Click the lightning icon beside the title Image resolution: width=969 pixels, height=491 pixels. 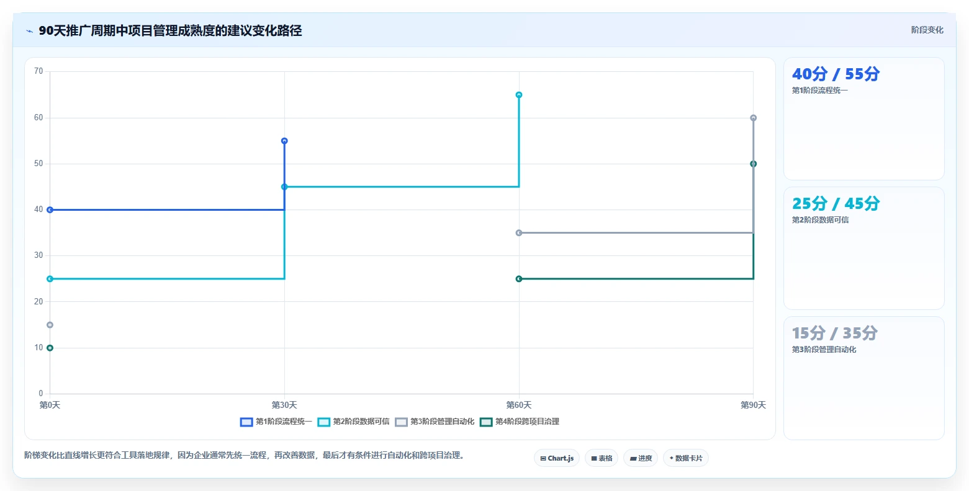point(29,31)
